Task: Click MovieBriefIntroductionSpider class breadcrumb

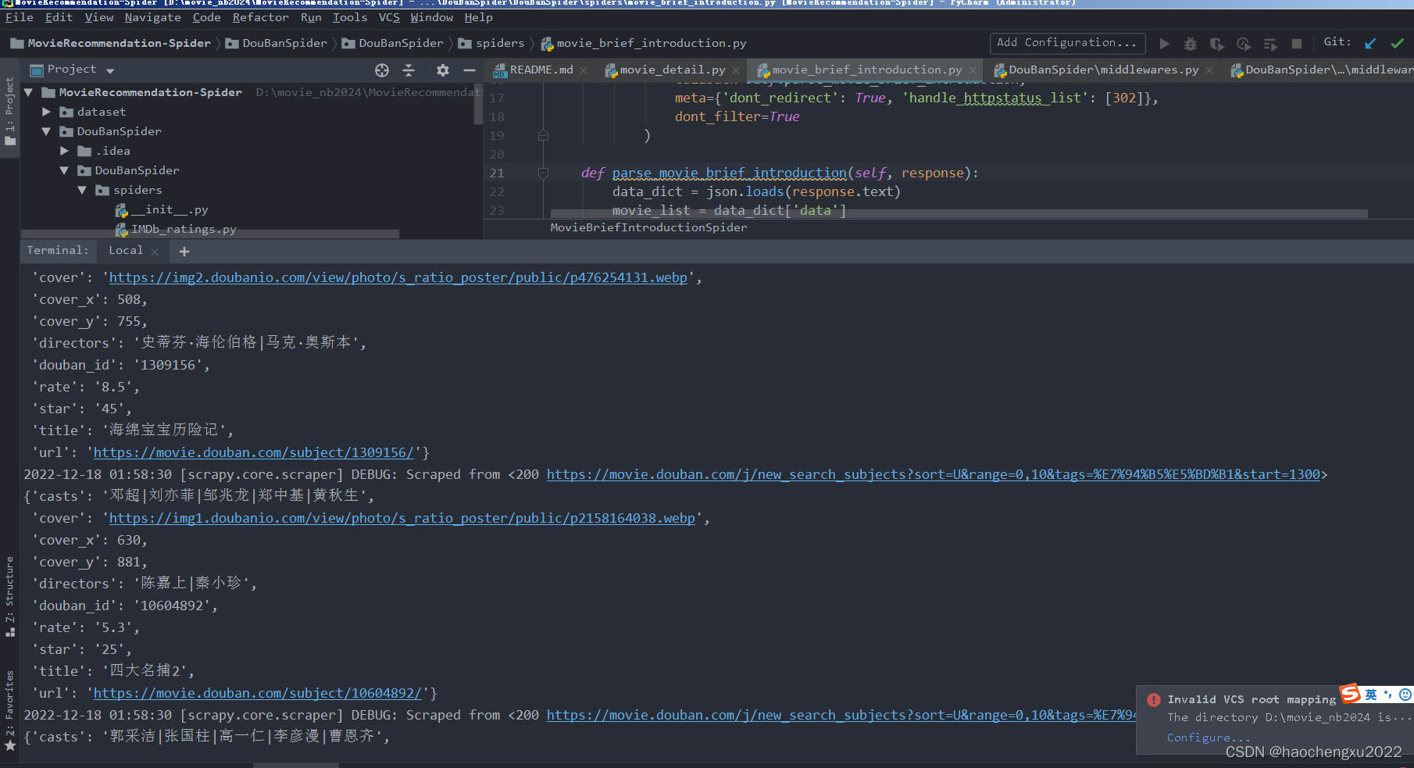Action: pos(648,227)
